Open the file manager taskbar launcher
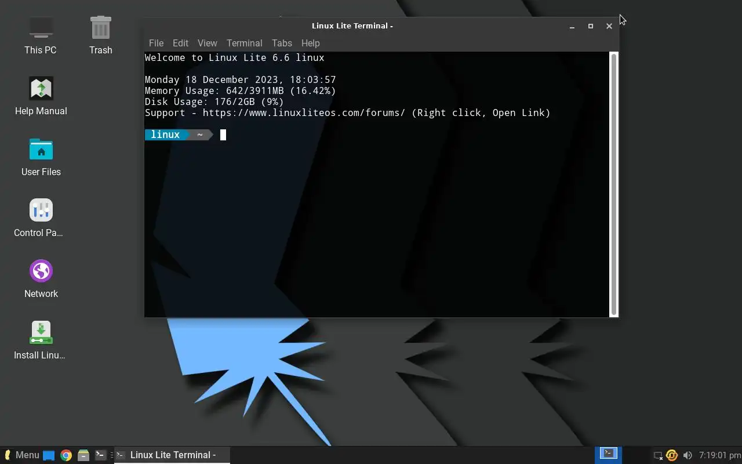The height and width of the screenshot is (464, 742). coord(83,455)
